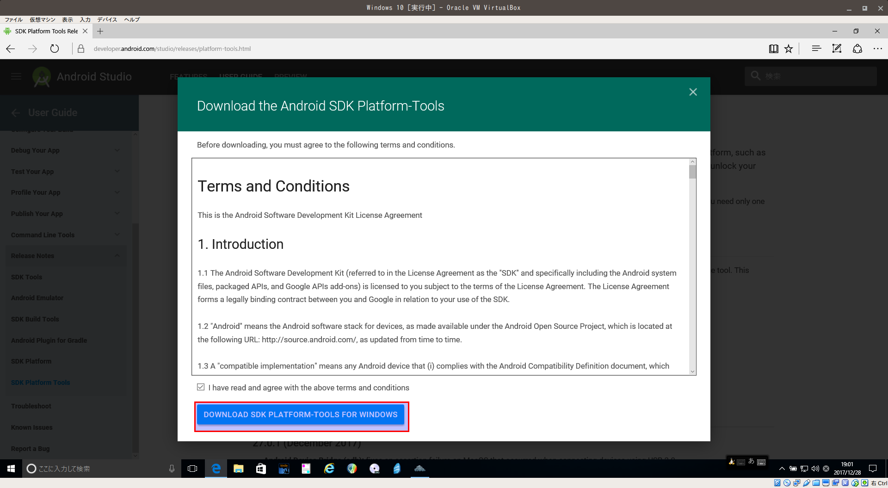Refresh the current page
The height and width of the screenshot is (488, 888).
tap(55, 49)
